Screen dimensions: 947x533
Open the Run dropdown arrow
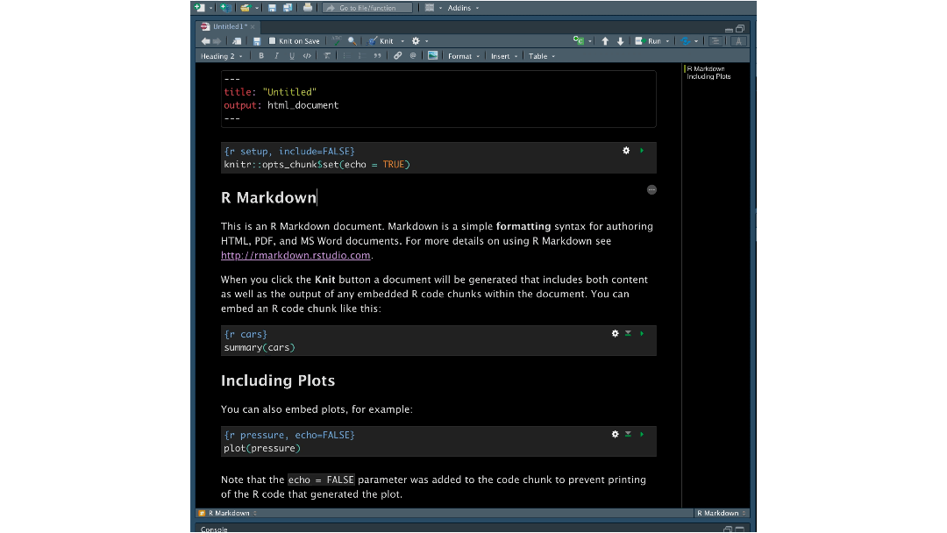point(666,40)
